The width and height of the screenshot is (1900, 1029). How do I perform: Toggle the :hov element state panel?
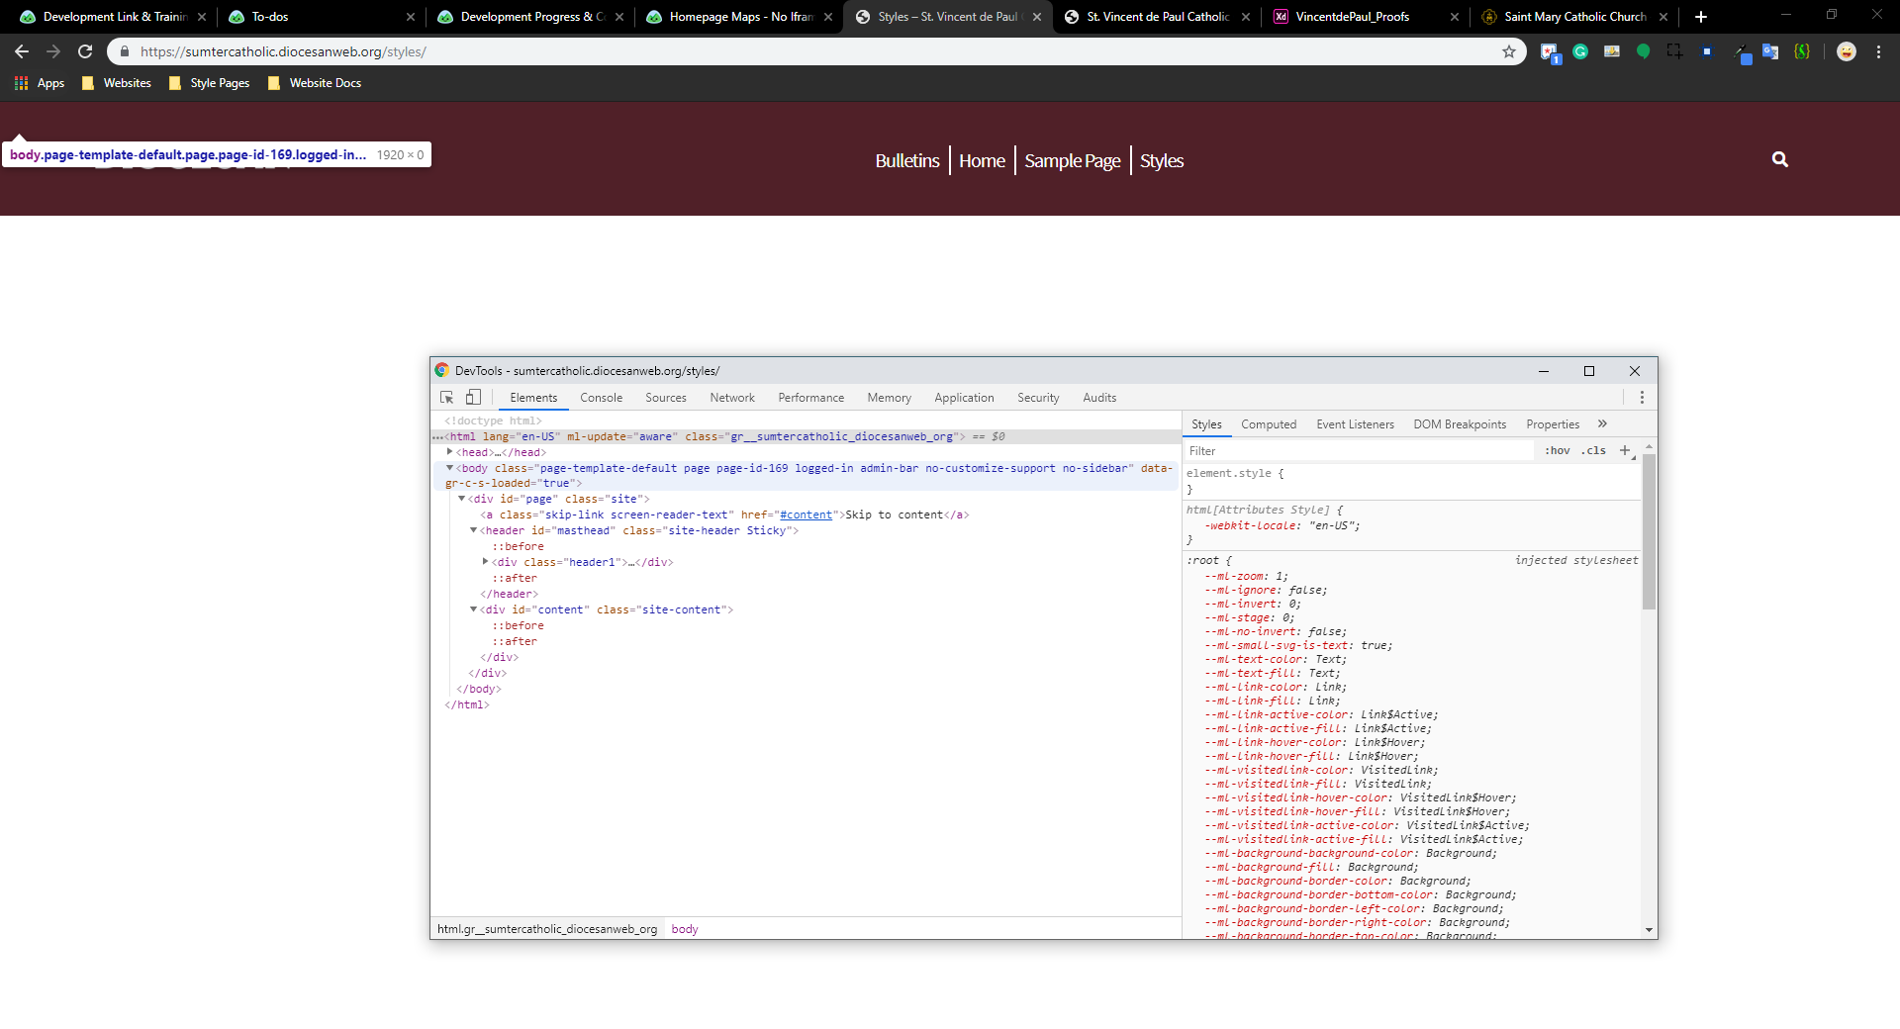click(x=1558, y=451)
